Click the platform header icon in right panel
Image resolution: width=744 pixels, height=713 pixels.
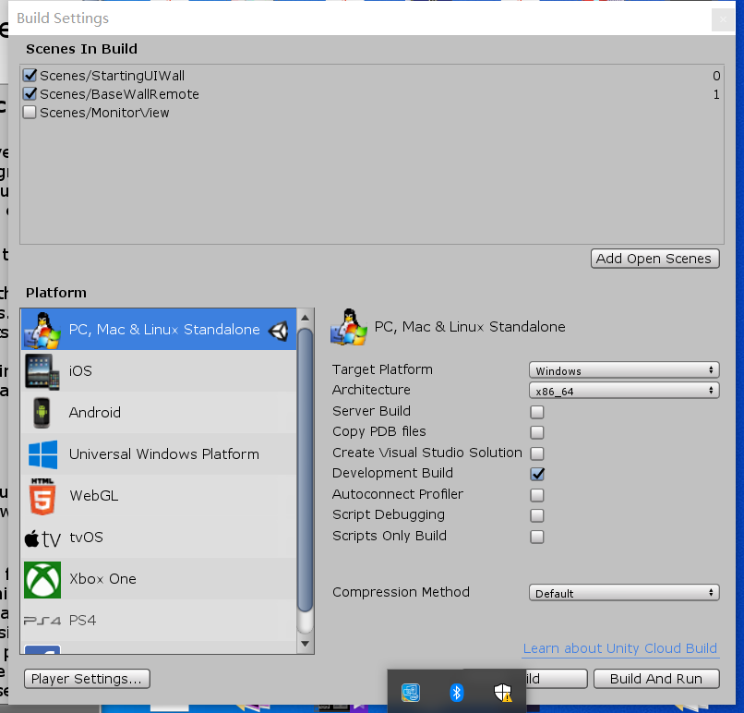(x=349, y=327)
